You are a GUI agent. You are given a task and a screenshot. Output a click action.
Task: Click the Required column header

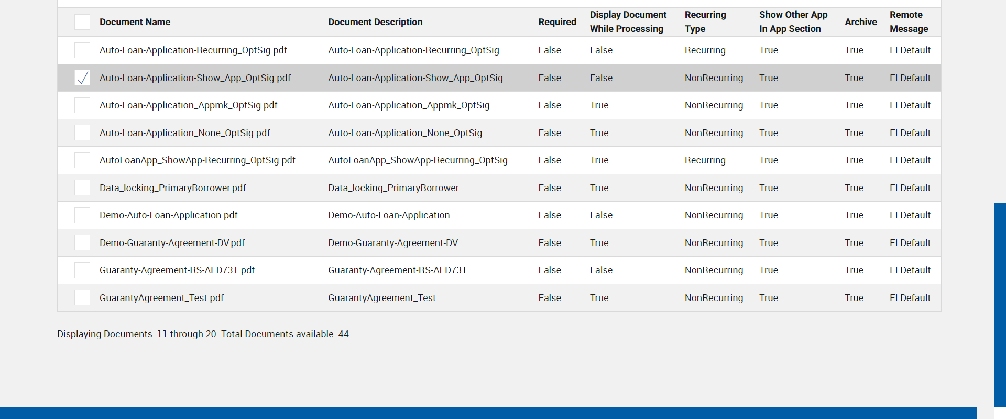tap(557, 22)
